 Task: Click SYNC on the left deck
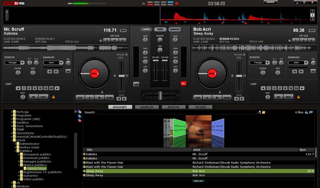point(110,98)
